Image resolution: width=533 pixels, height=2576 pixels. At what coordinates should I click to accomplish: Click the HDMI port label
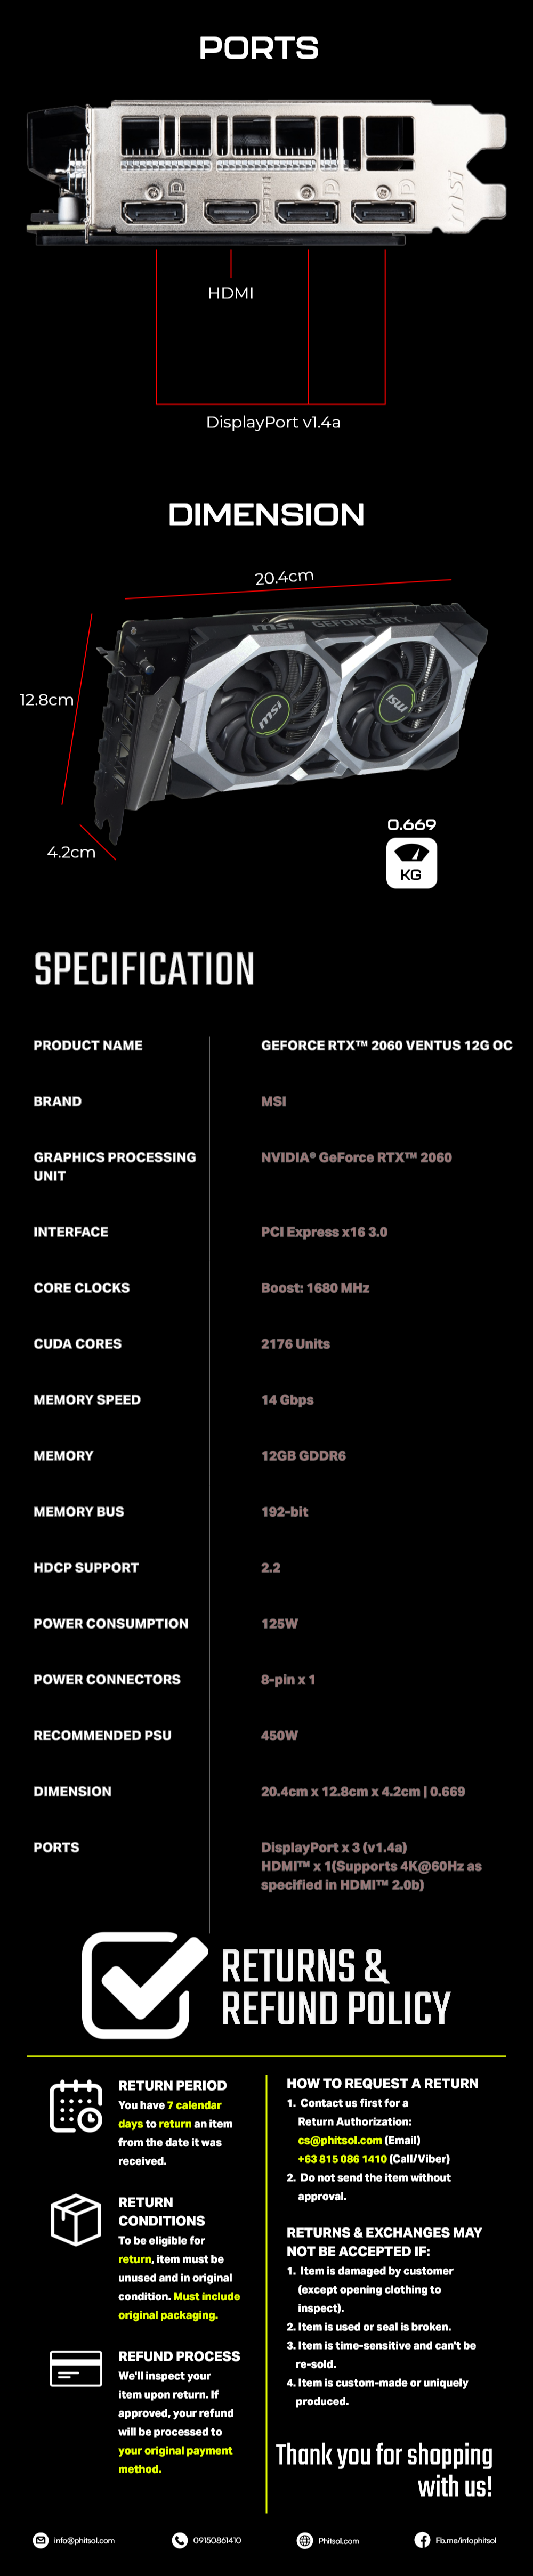[x=231, y=293]
